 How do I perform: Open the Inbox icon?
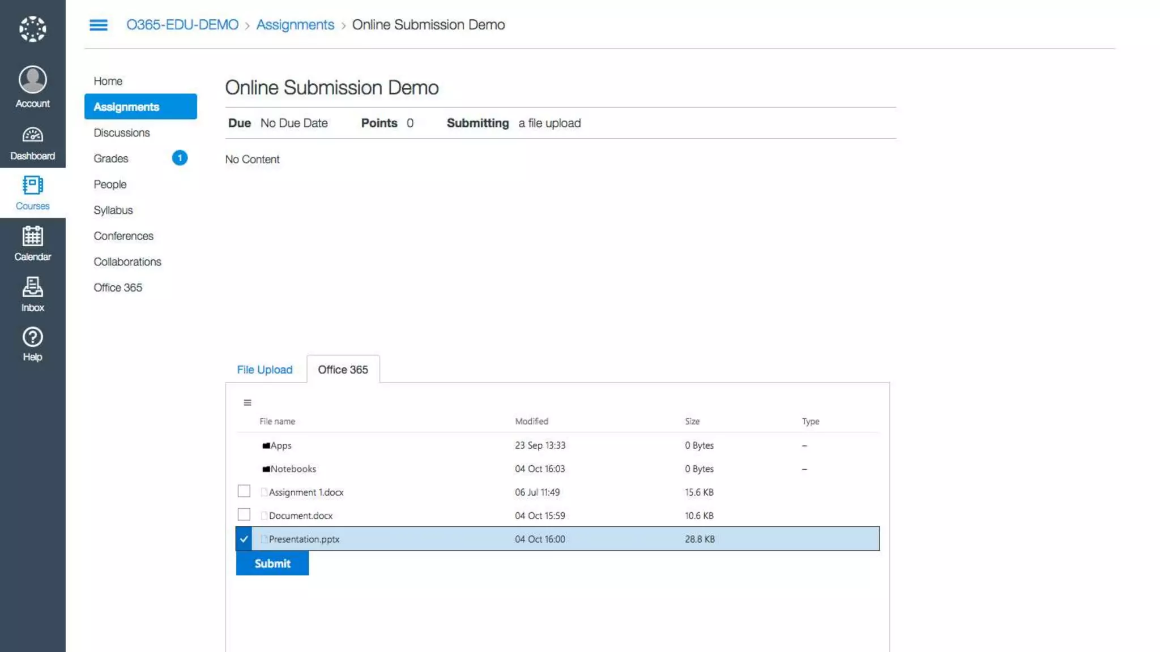pos(32,288)
